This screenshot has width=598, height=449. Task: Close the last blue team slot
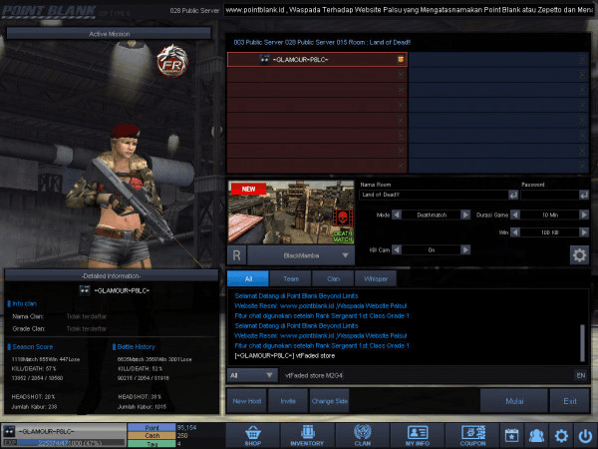pyautogui.click(x=582, y=166)
